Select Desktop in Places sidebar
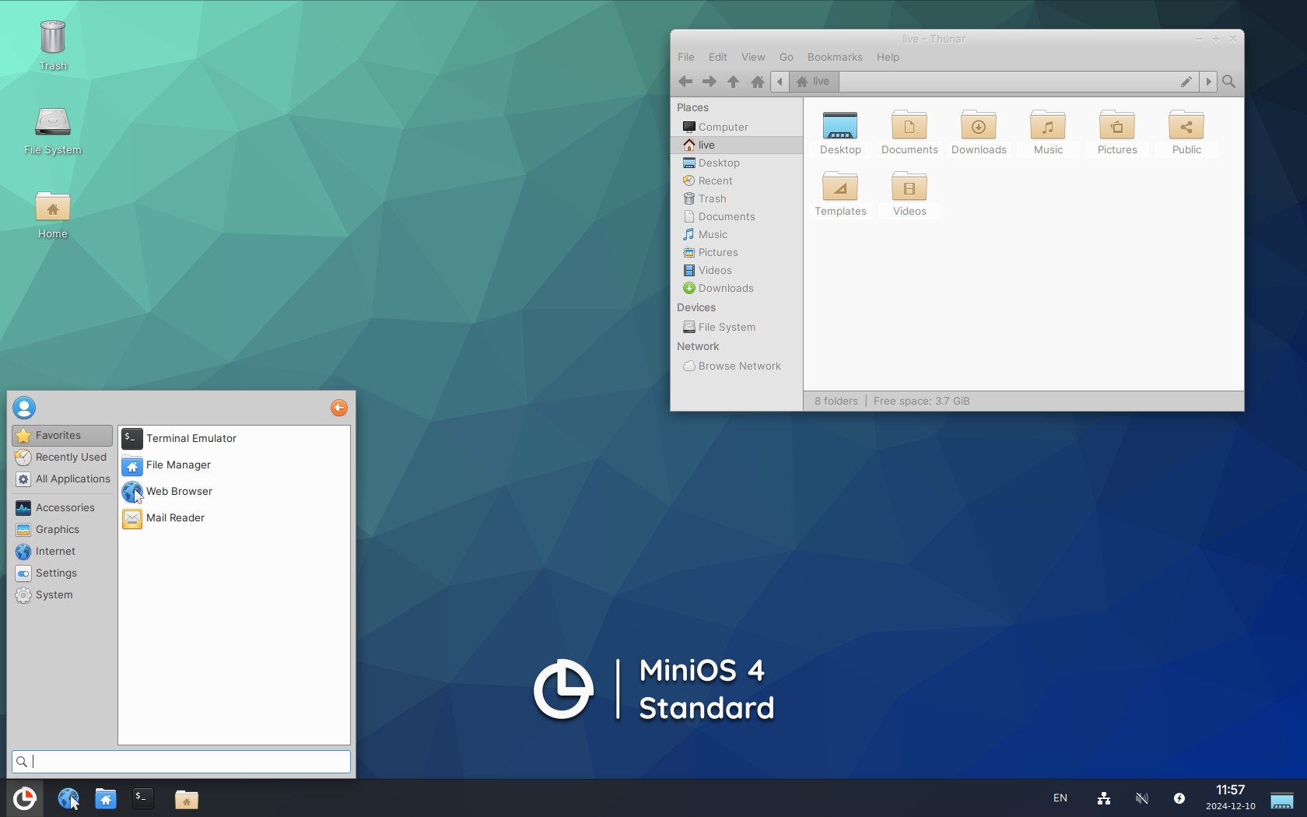Screen dimensions: 1307x817 pos(737,163)
